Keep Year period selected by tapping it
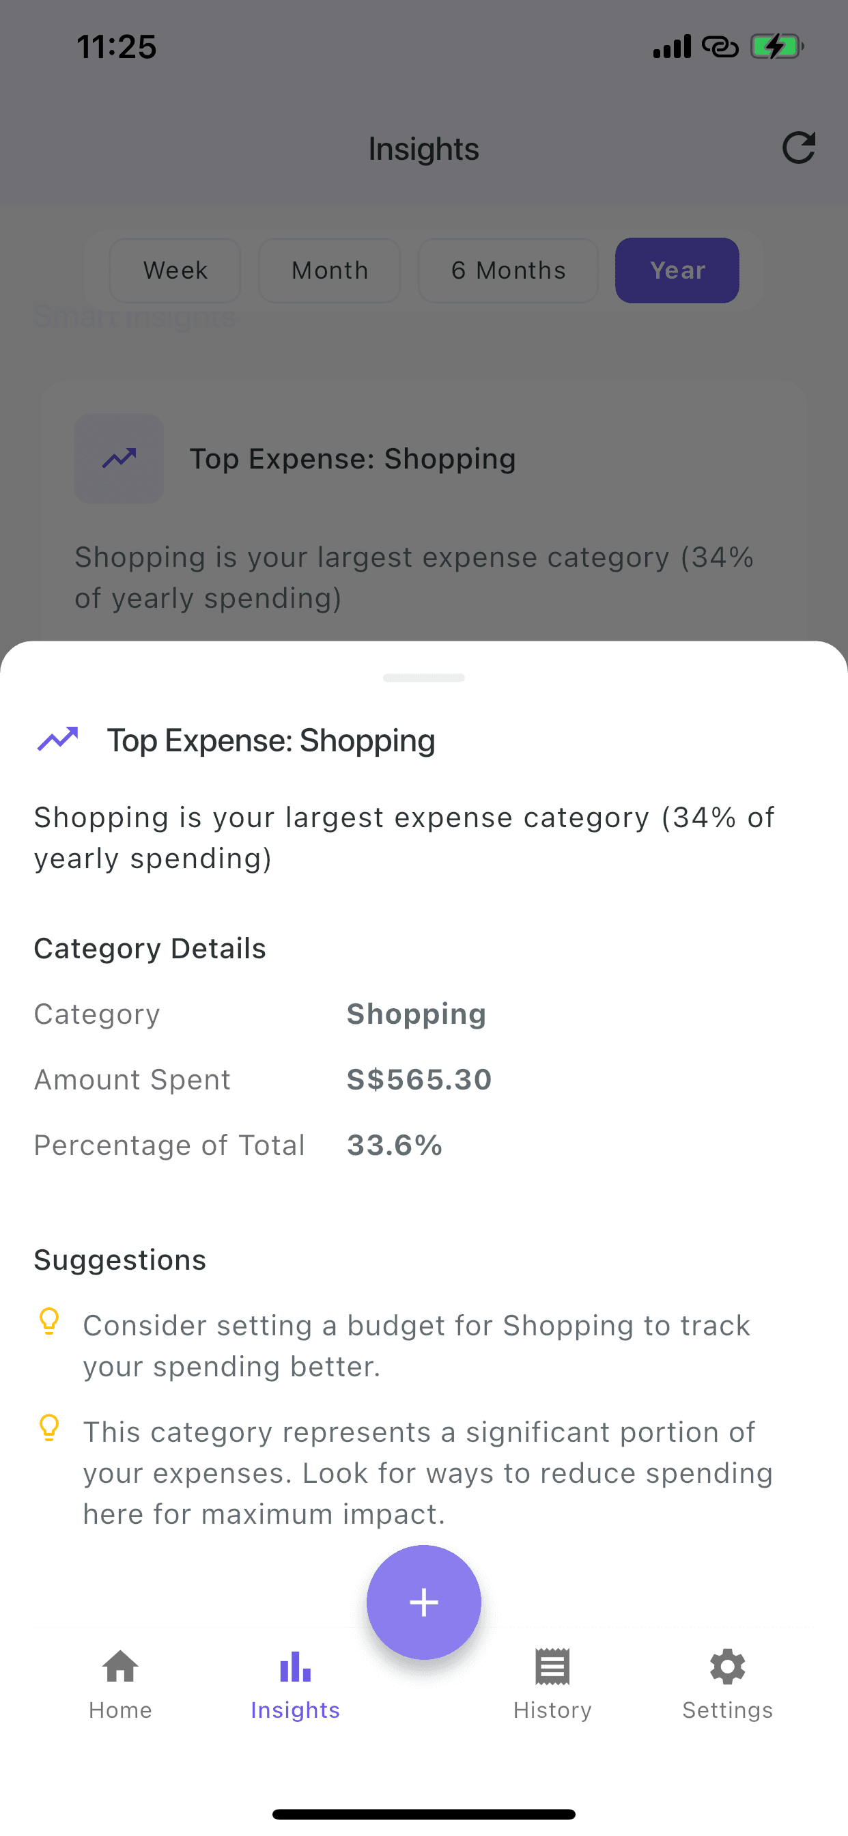Viewport: 848px width, 1836px height. point(676,270)
